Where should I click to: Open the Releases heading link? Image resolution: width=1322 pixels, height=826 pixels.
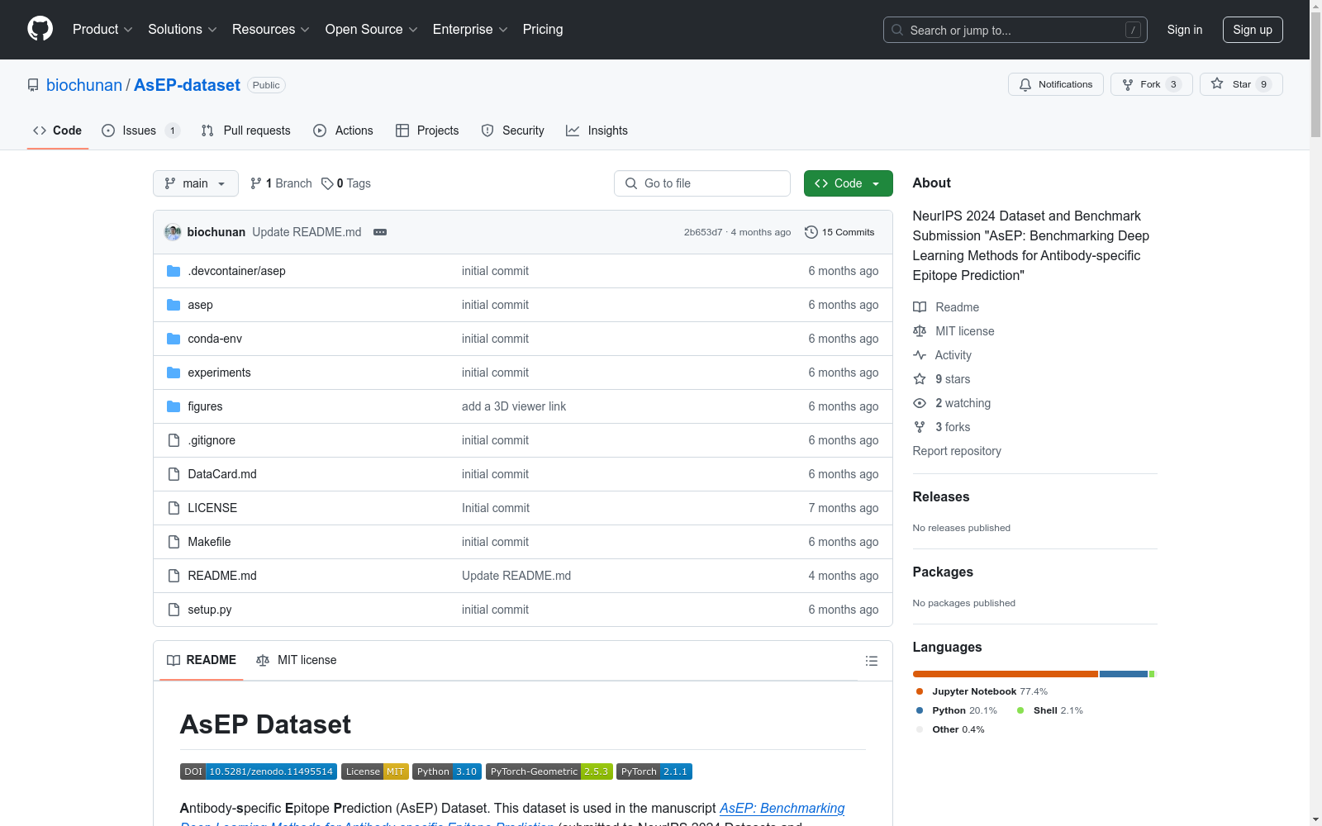click(941, 496)
